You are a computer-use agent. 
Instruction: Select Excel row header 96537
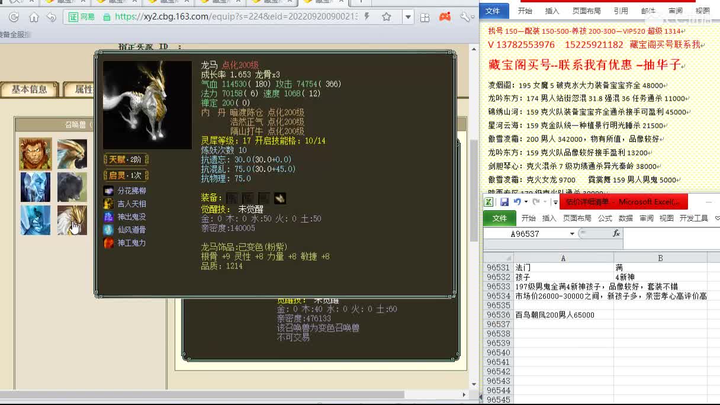click(x=498, y=324)
